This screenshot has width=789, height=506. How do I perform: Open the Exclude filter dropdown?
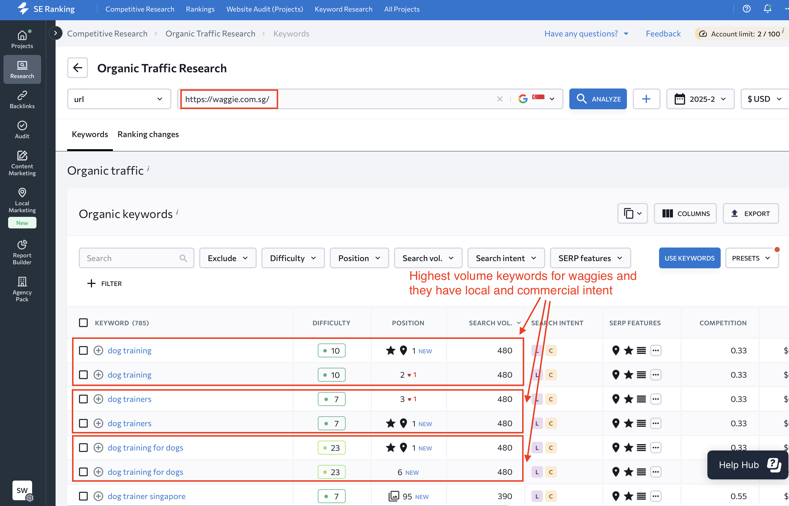[x=227, y=258]
